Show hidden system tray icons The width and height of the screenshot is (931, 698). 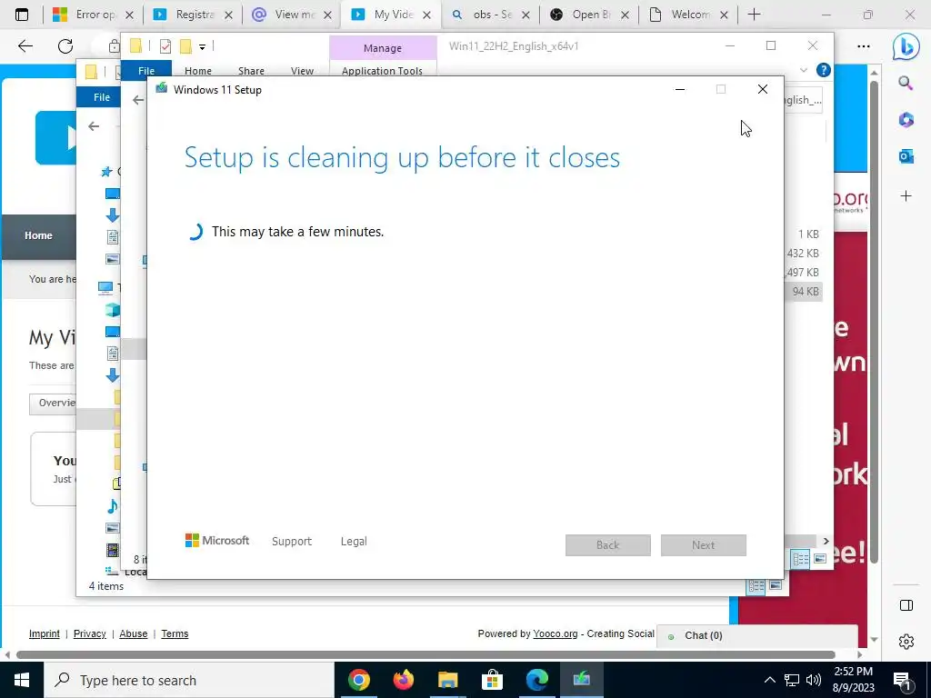769,680
